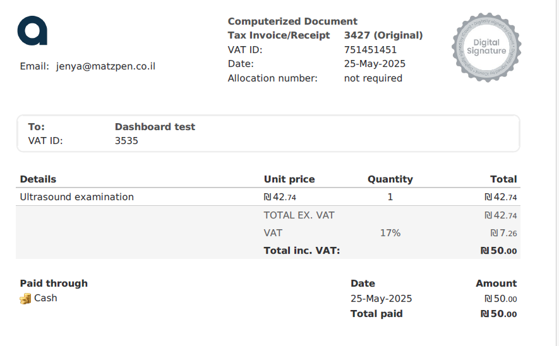Image resolution: width=559 pixels, height=346 pixels.
Task: Select the invoice number 3427 (Original)
Action: coord(383,35)
